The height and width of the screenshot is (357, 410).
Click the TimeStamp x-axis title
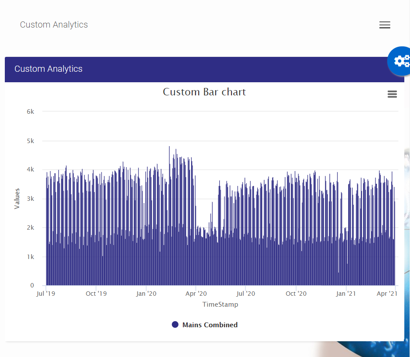point(220,304)
